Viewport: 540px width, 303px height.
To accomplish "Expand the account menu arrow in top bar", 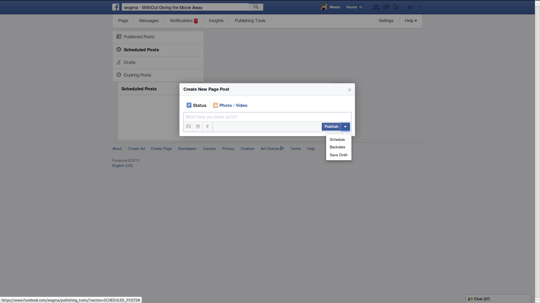I will click(x=419, y=7).
